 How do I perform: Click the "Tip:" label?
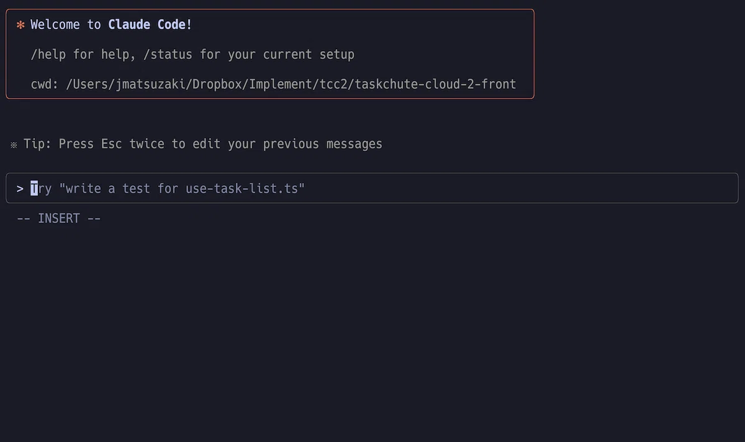[38, 144]
